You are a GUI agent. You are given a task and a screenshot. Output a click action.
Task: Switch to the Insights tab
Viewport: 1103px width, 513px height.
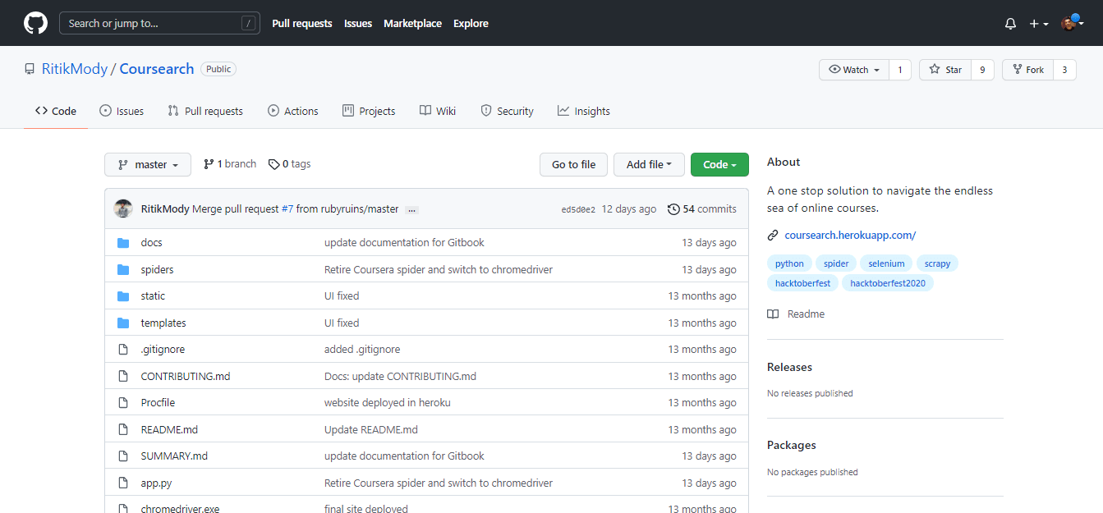point(583,111)
